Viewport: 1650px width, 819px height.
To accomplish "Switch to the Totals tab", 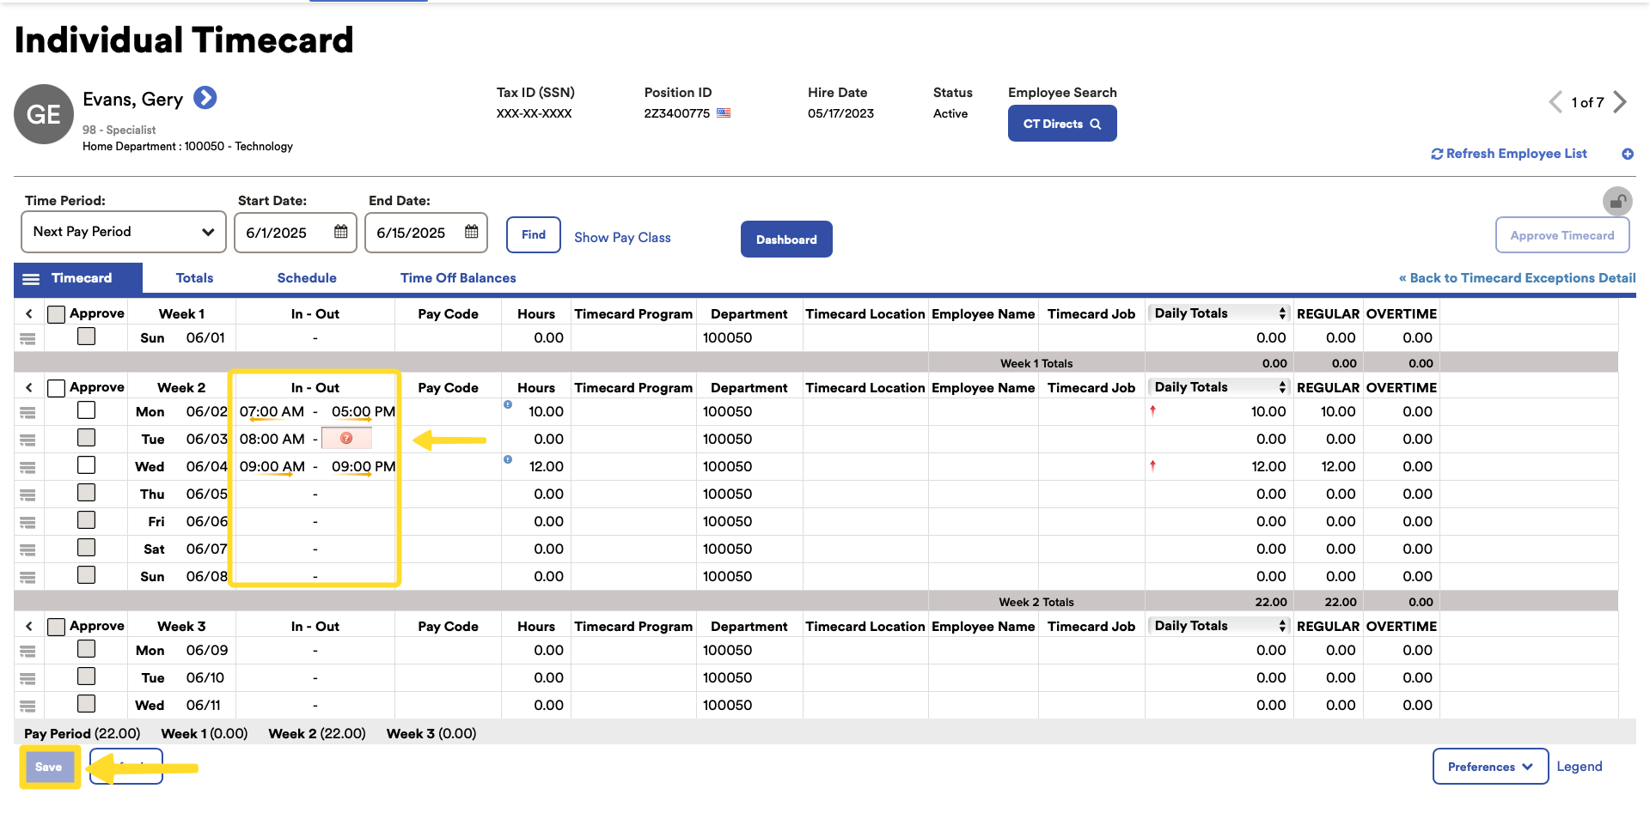I will point(194,278).
